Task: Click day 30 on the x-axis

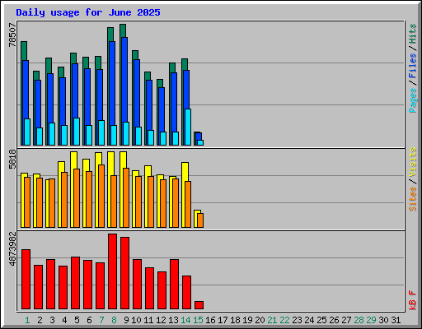Action: pos(383,320)
